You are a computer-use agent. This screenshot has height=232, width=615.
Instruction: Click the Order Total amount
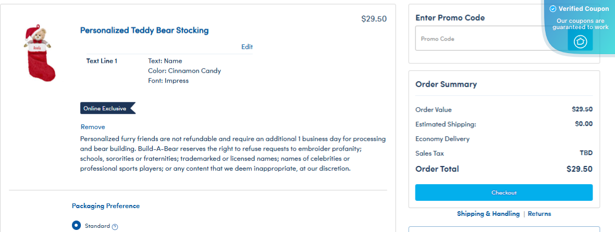pos(579,169)
